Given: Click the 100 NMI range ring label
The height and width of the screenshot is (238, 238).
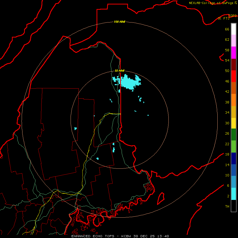Looking at the screenshot, I should click(120, 22).
